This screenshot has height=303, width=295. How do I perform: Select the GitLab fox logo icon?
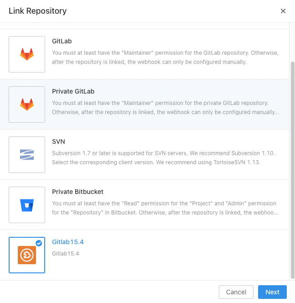(27, 54)
